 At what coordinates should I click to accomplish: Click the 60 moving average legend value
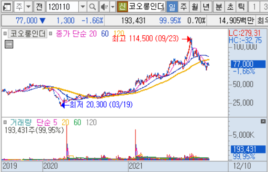point(105,34)
